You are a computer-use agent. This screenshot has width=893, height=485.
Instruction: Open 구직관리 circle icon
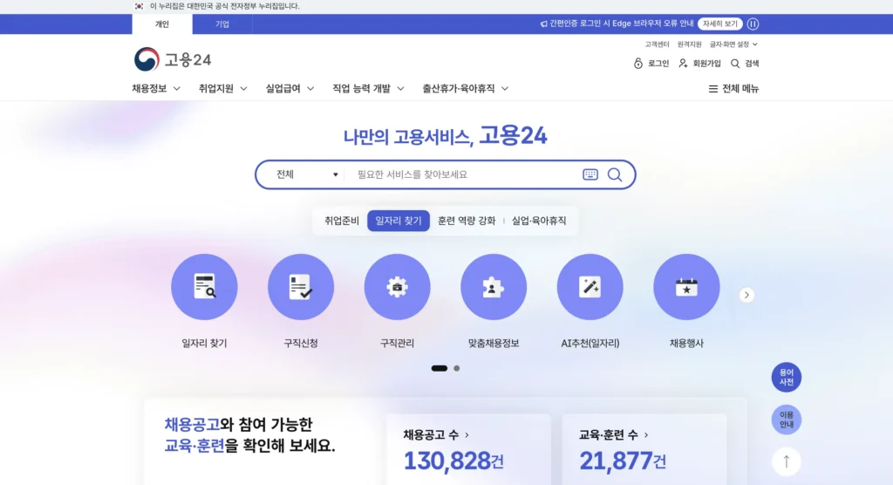[x=397, y=287]
